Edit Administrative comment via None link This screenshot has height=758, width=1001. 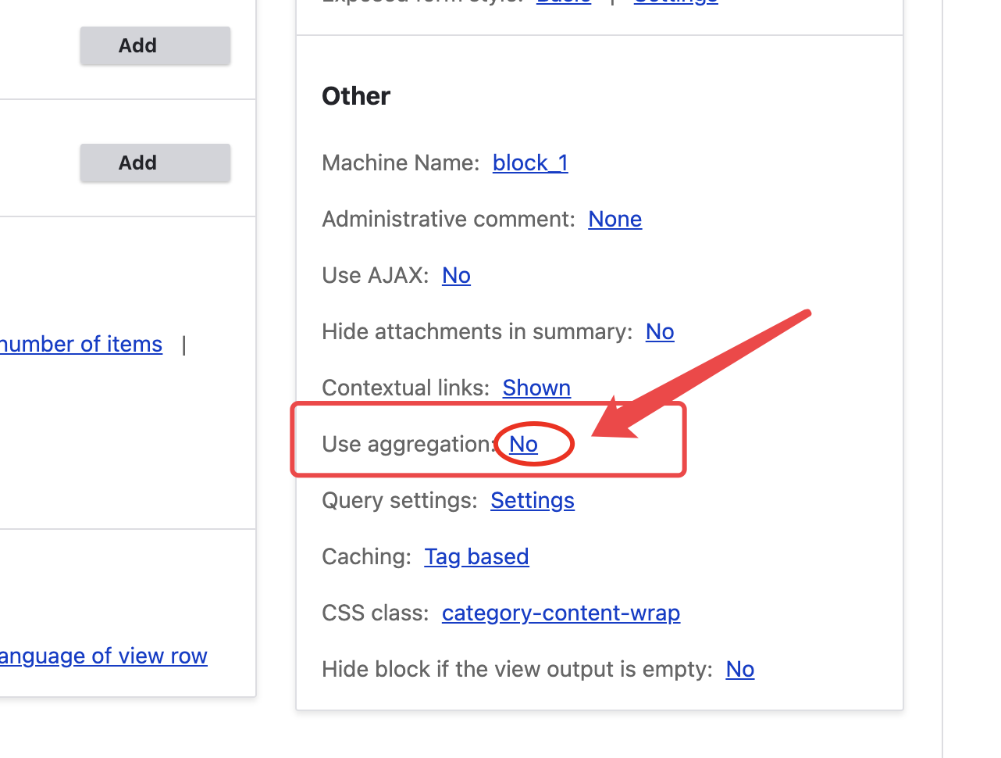coord(614,219)
